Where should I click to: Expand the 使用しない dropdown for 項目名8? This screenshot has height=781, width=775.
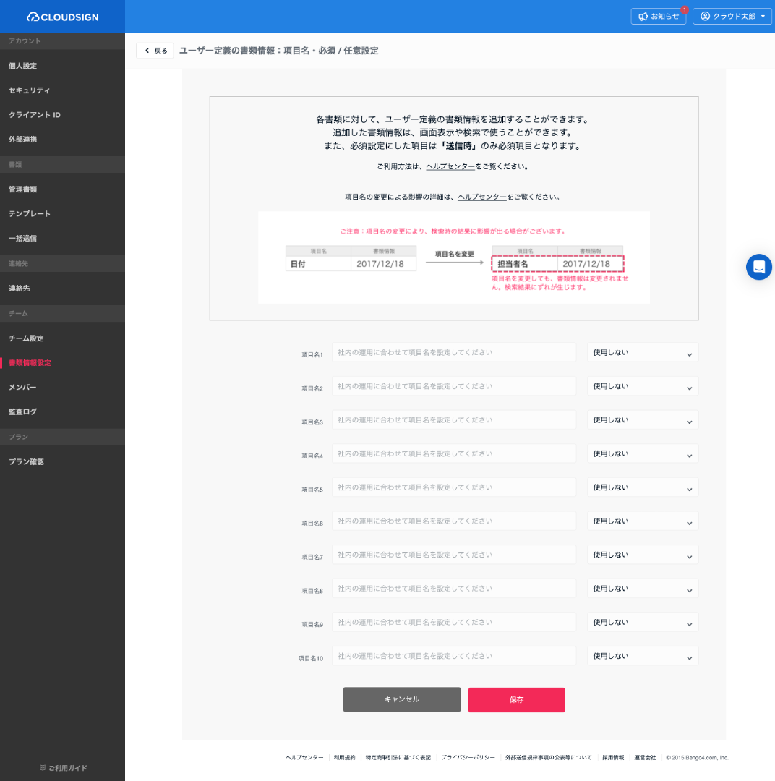point(643,589)
